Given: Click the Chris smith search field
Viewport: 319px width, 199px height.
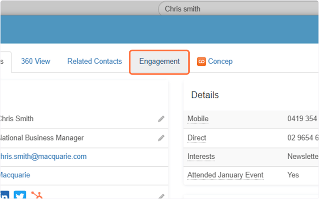Looking at the screenshot, I should pyautogui.click(x=238, y=9).
